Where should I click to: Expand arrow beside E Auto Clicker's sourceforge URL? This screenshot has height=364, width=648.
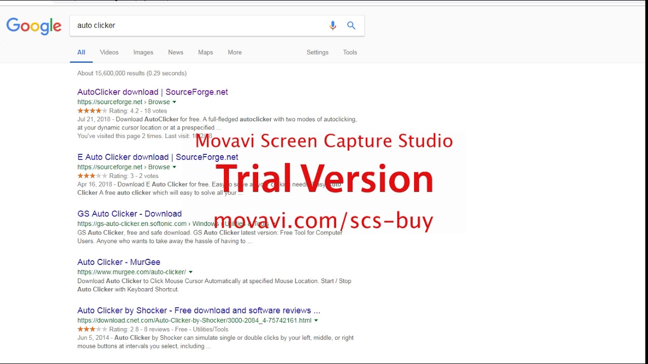175,167
